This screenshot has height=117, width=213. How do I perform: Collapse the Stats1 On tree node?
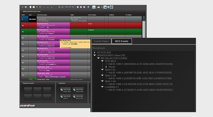[102, 70]
